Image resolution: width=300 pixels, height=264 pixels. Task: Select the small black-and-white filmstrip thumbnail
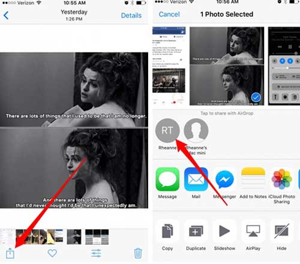pos(74,237)
